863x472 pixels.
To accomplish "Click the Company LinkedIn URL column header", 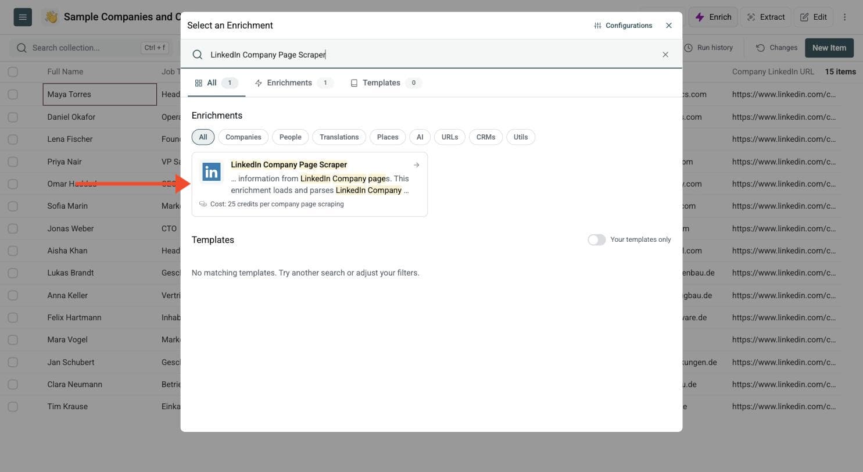I will click(773, 71).
